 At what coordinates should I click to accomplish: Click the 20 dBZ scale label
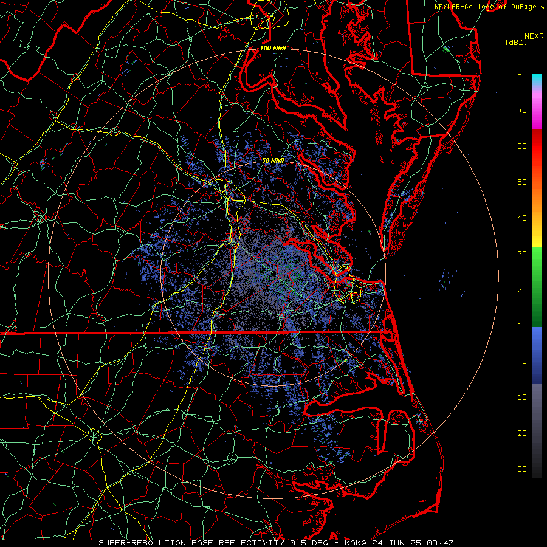[522, 290]
